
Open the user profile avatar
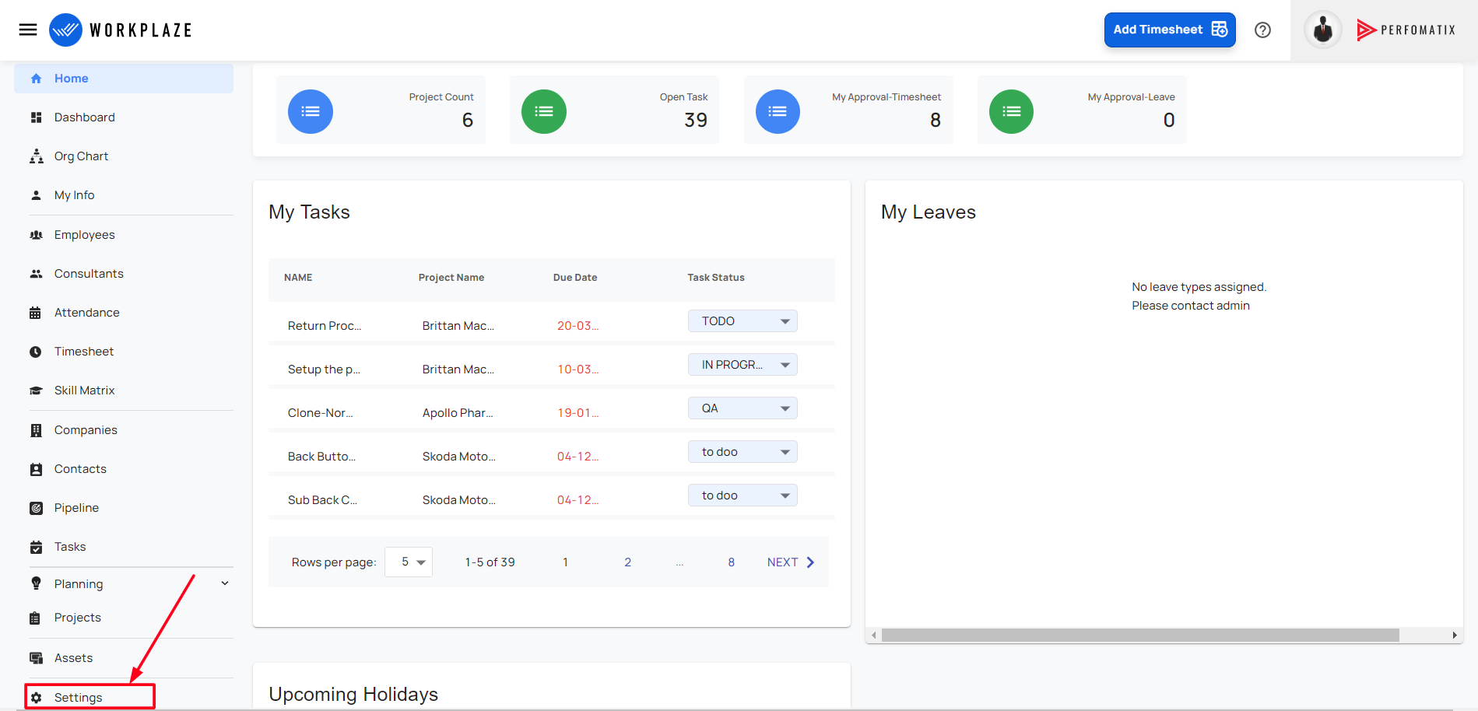click(1322, 30)
